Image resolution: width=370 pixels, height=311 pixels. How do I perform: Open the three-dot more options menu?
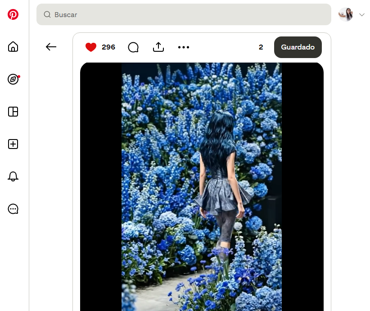point(184,47)
